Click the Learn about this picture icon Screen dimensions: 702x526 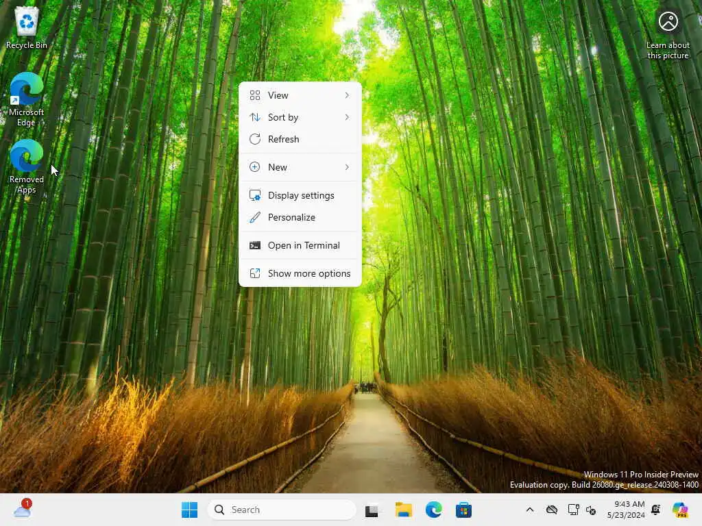(668, 34)
